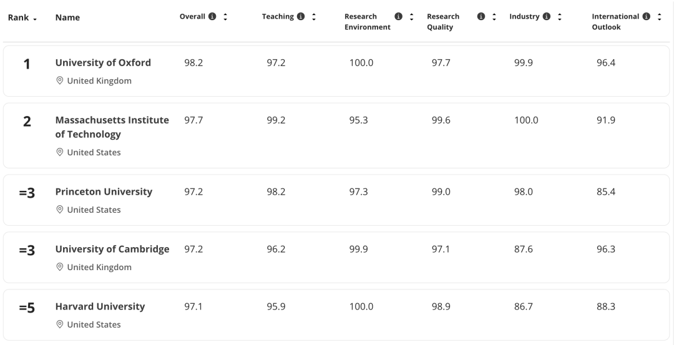Click the Name column header
Image resolution: width=674 pixels, height=345 pixels.
pos(68,18)
